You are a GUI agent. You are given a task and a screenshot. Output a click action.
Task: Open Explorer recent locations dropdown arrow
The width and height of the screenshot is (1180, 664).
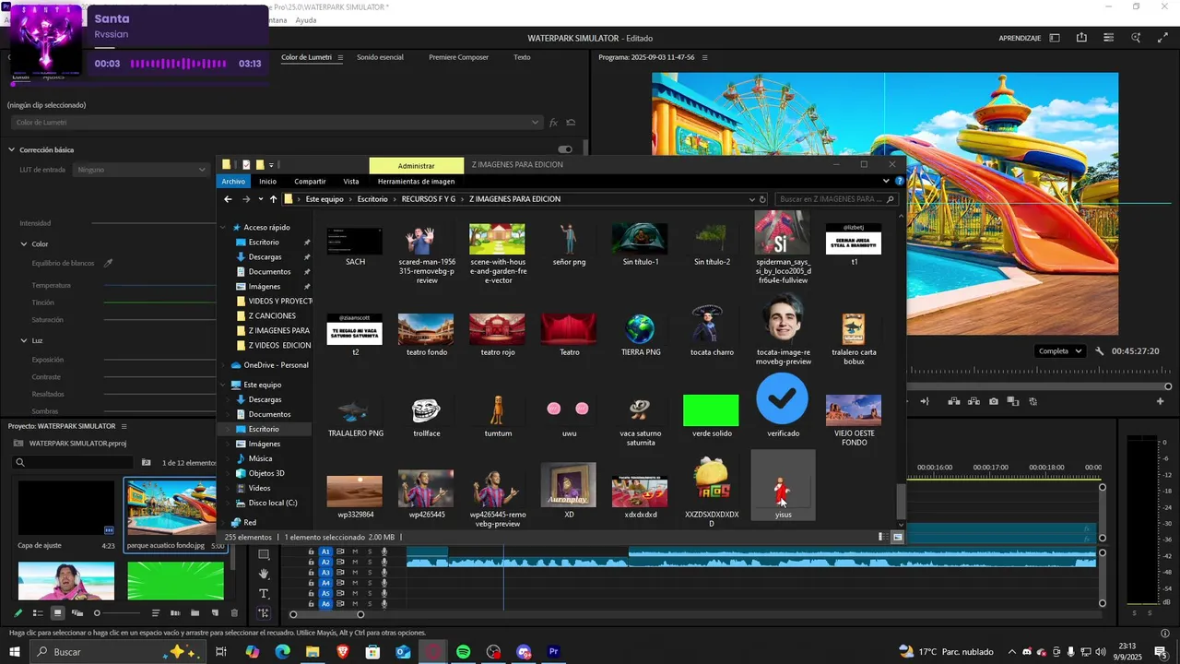(261, 199)
